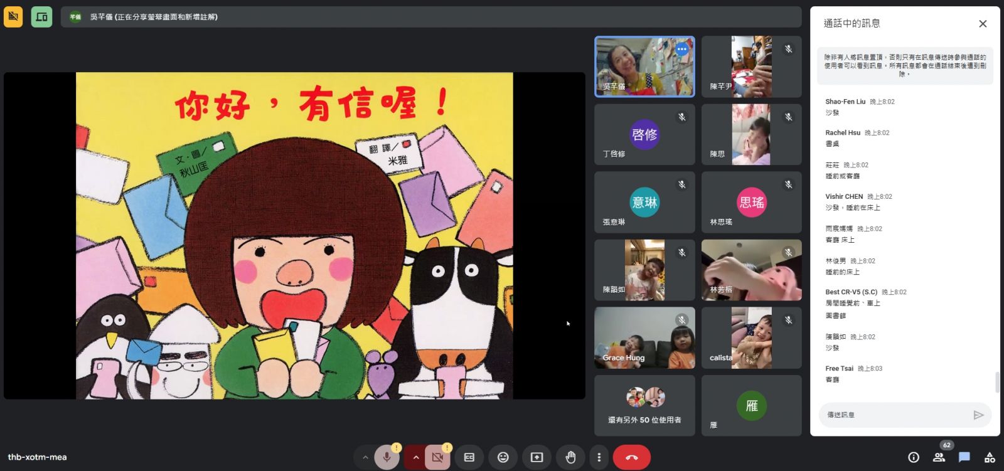Open the three-dot more options menu

599,458
